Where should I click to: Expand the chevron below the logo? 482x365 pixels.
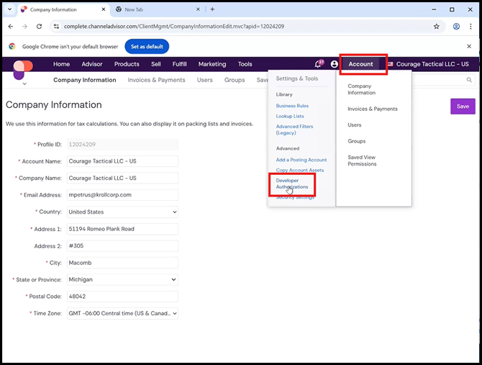(23, 84)
